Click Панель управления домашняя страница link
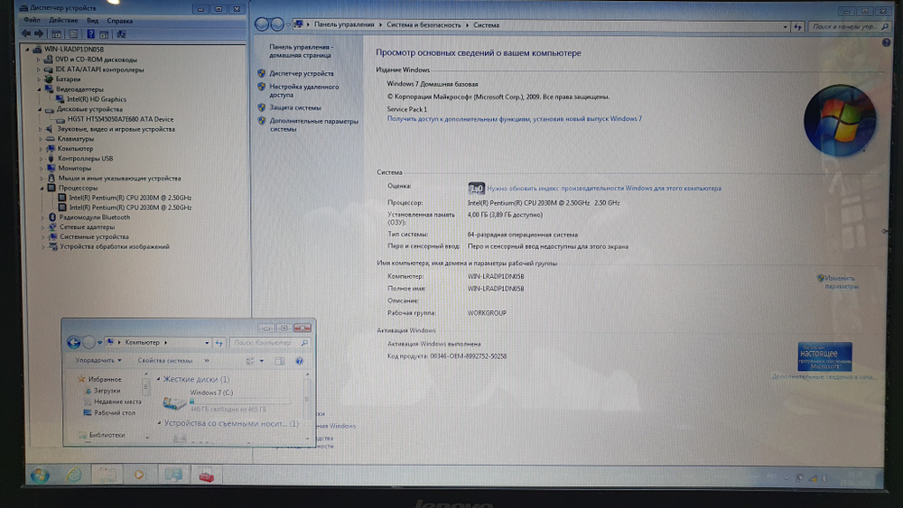903x508 pixels. tap(301, 51)
